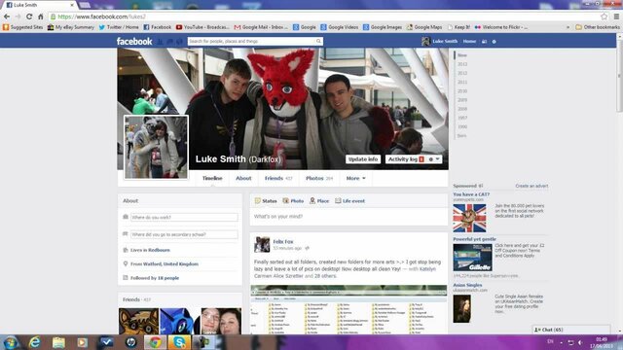The height and width of the screenshot is (350, 623).
Task: Open Followed by 18 people link
Action: pos(155,278)
